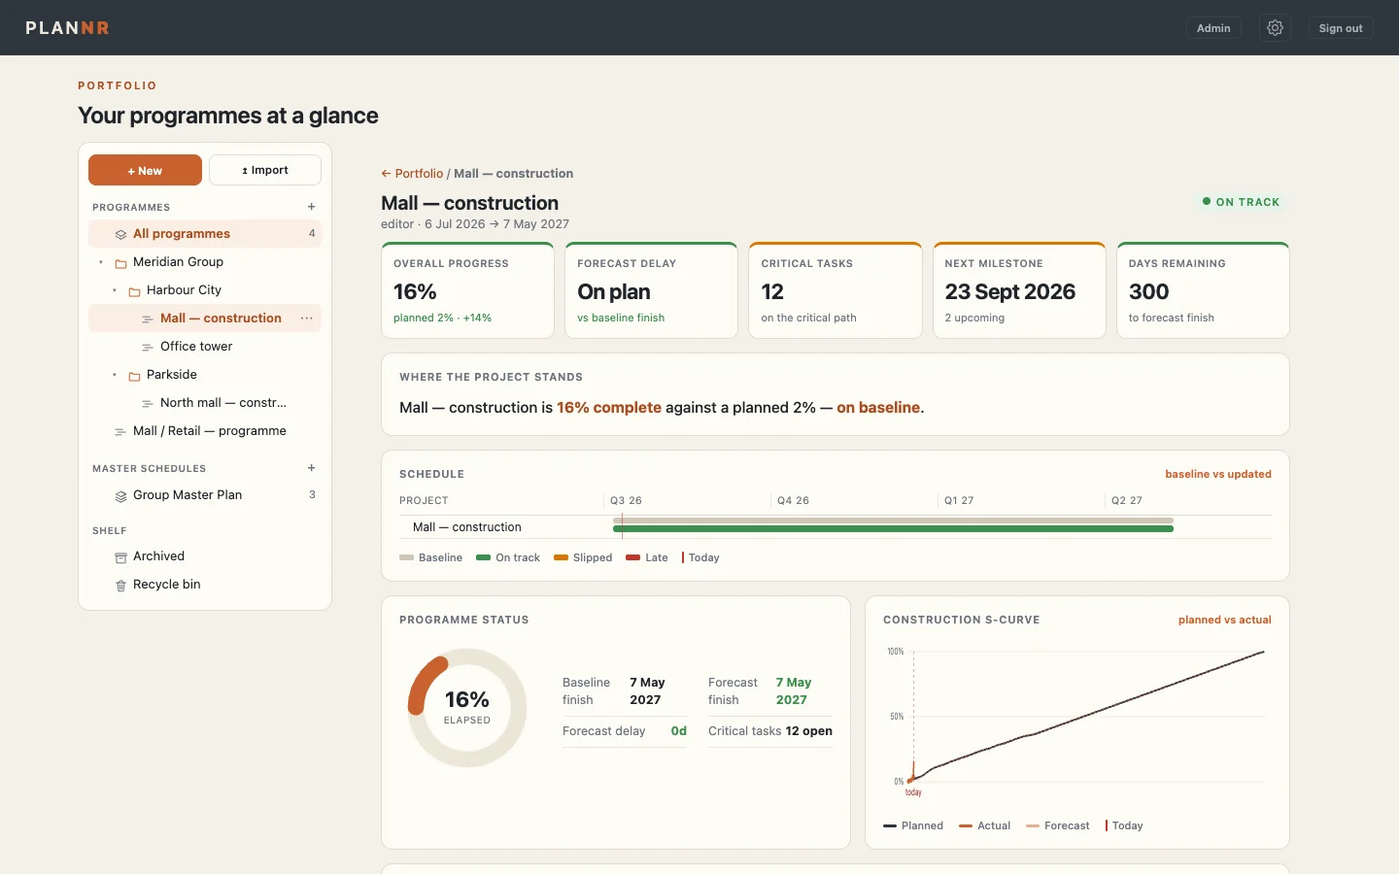Open settings via the gear icon
Screen dimensions: 1399x874
pos(1275,28)
